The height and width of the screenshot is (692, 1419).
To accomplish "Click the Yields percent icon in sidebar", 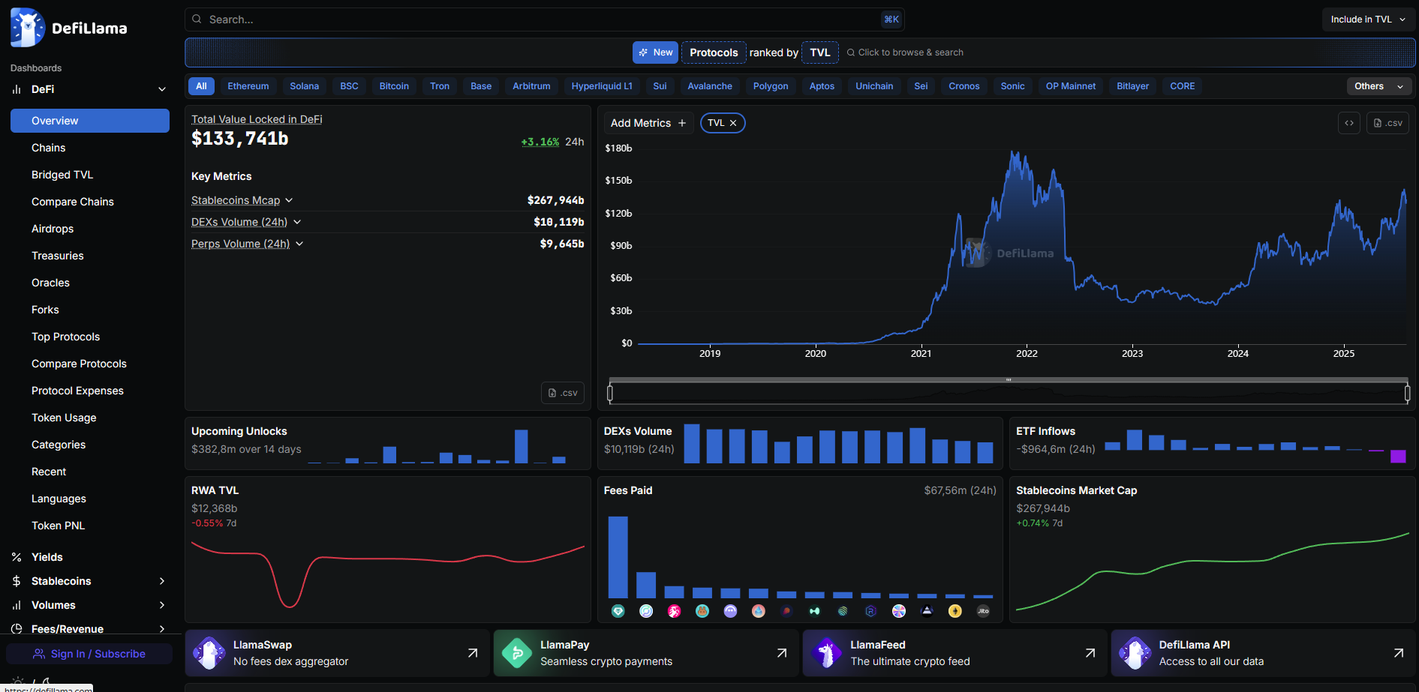I will [17, 557].
